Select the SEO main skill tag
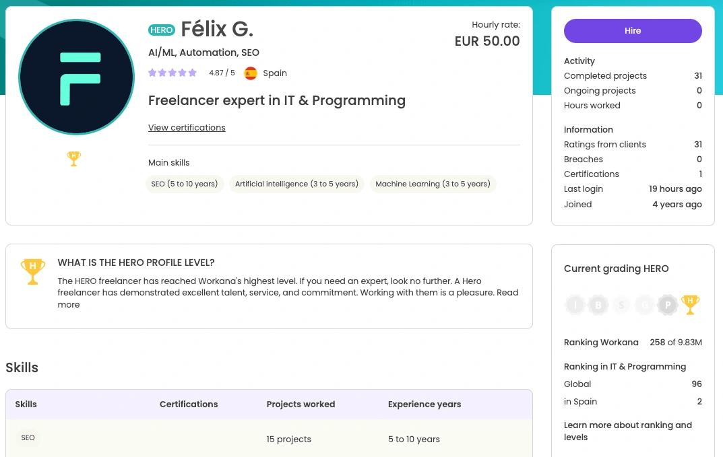The width and height of the screenshot is (723, 457). pos(185,184)
